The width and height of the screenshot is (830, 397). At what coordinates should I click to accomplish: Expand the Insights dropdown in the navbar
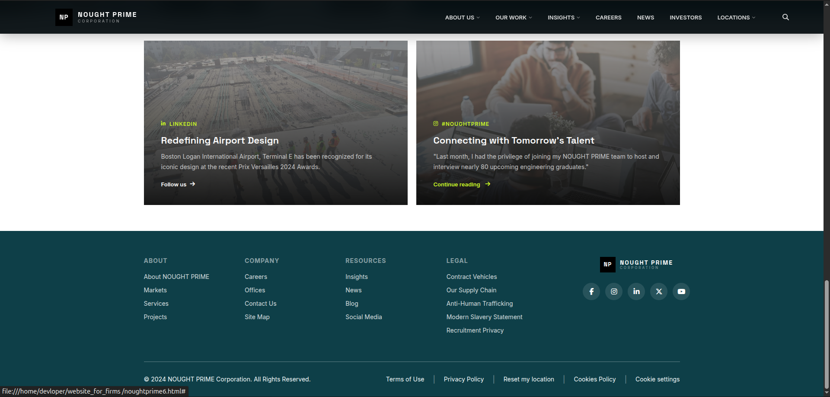click(563, 18)
